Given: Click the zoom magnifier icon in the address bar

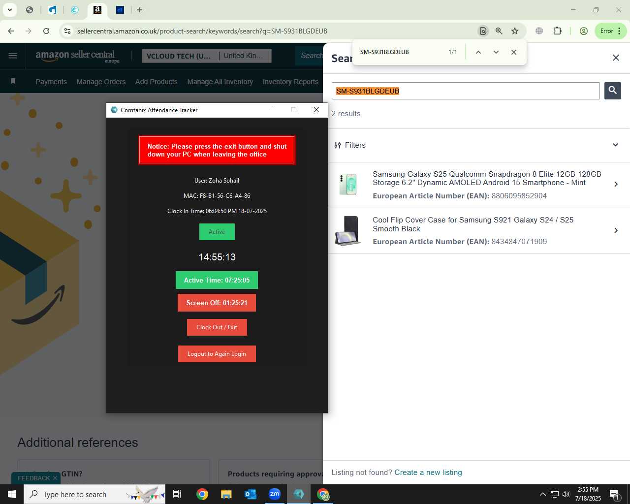Looking at the screenshot, I should [499, 31].
